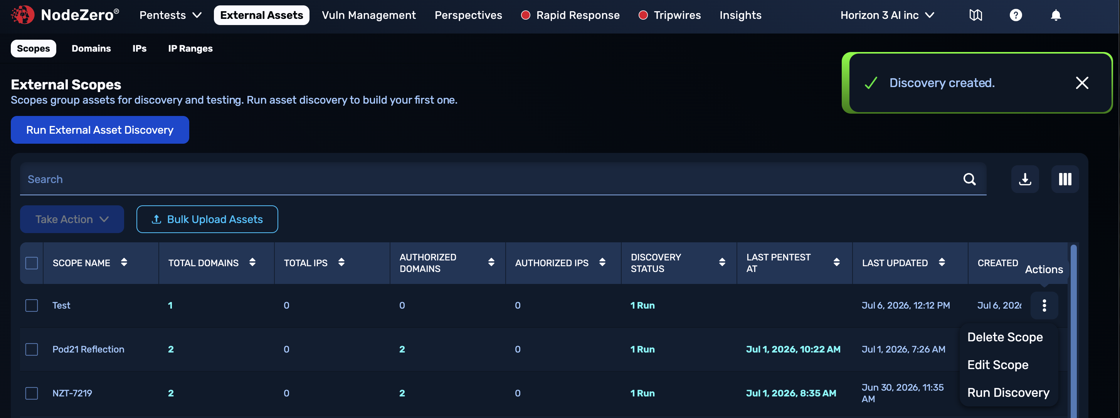Dismiss the Discovery created notification
This screenshot has height=418, width=1120.
[1082, 82]
